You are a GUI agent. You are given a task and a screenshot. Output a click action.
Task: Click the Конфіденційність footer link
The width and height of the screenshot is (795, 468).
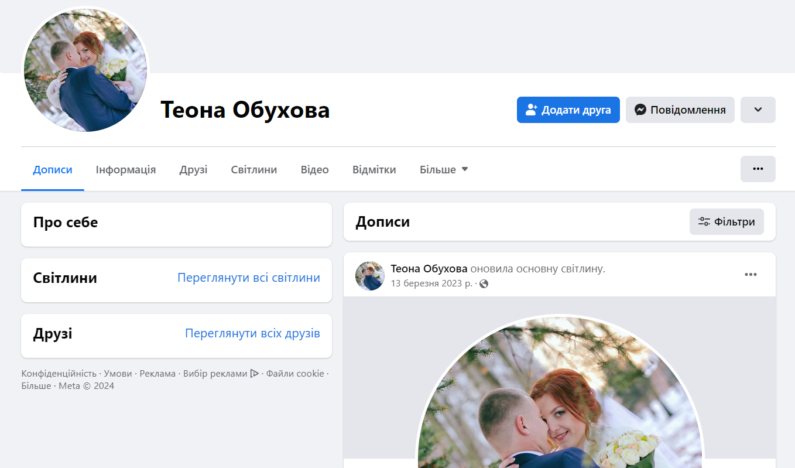[59, 374]
